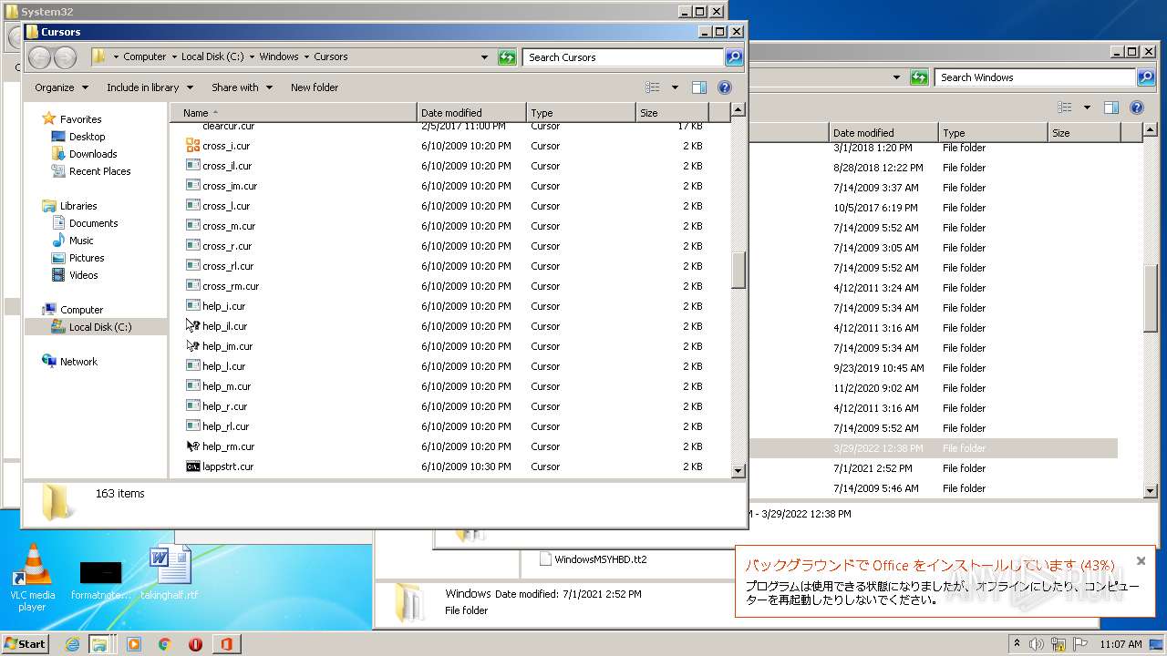The height and width of the screenshot is (656, 1167).
Task: Click the search magnifier in Cursors window
Action: pyautogui.click(x=734, y=57)
